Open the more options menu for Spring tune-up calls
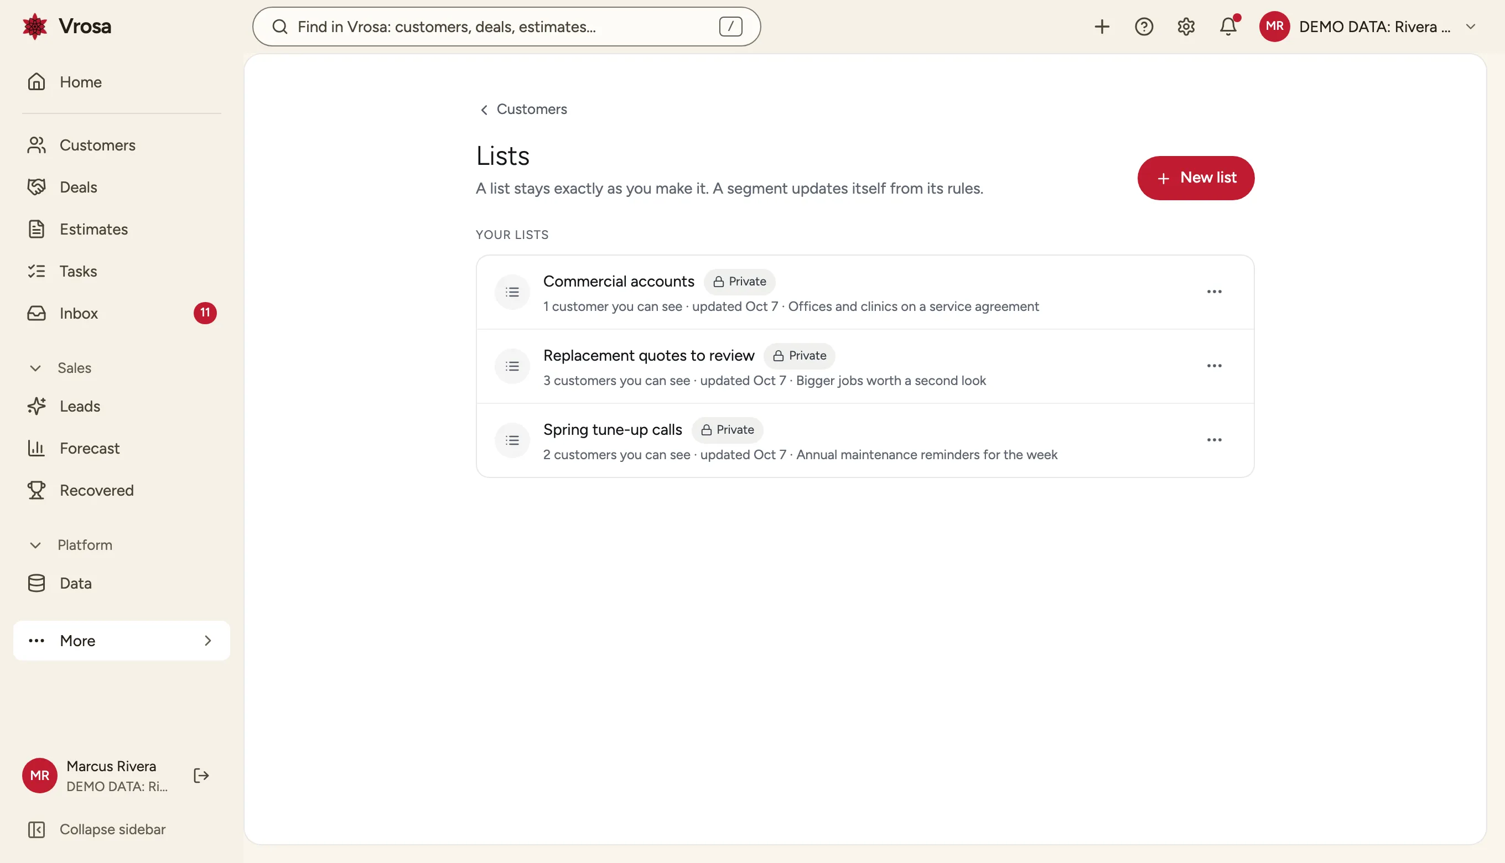The width and height of the screenshot is (1505, 863). pos(1214,440)
